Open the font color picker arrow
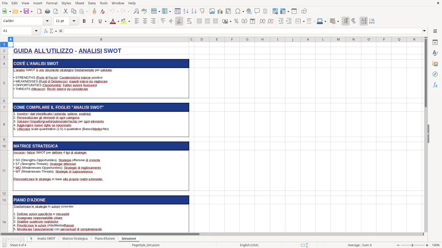Screen dimensions: 442x248 pos(118,21)
